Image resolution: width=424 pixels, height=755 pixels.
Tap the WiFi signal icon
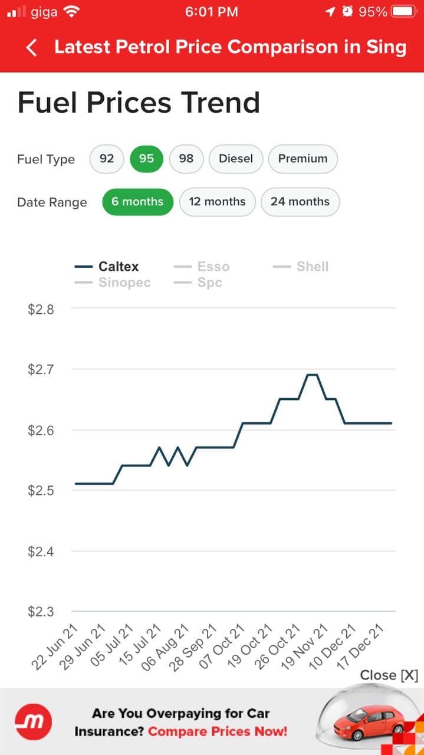(72, 11)
